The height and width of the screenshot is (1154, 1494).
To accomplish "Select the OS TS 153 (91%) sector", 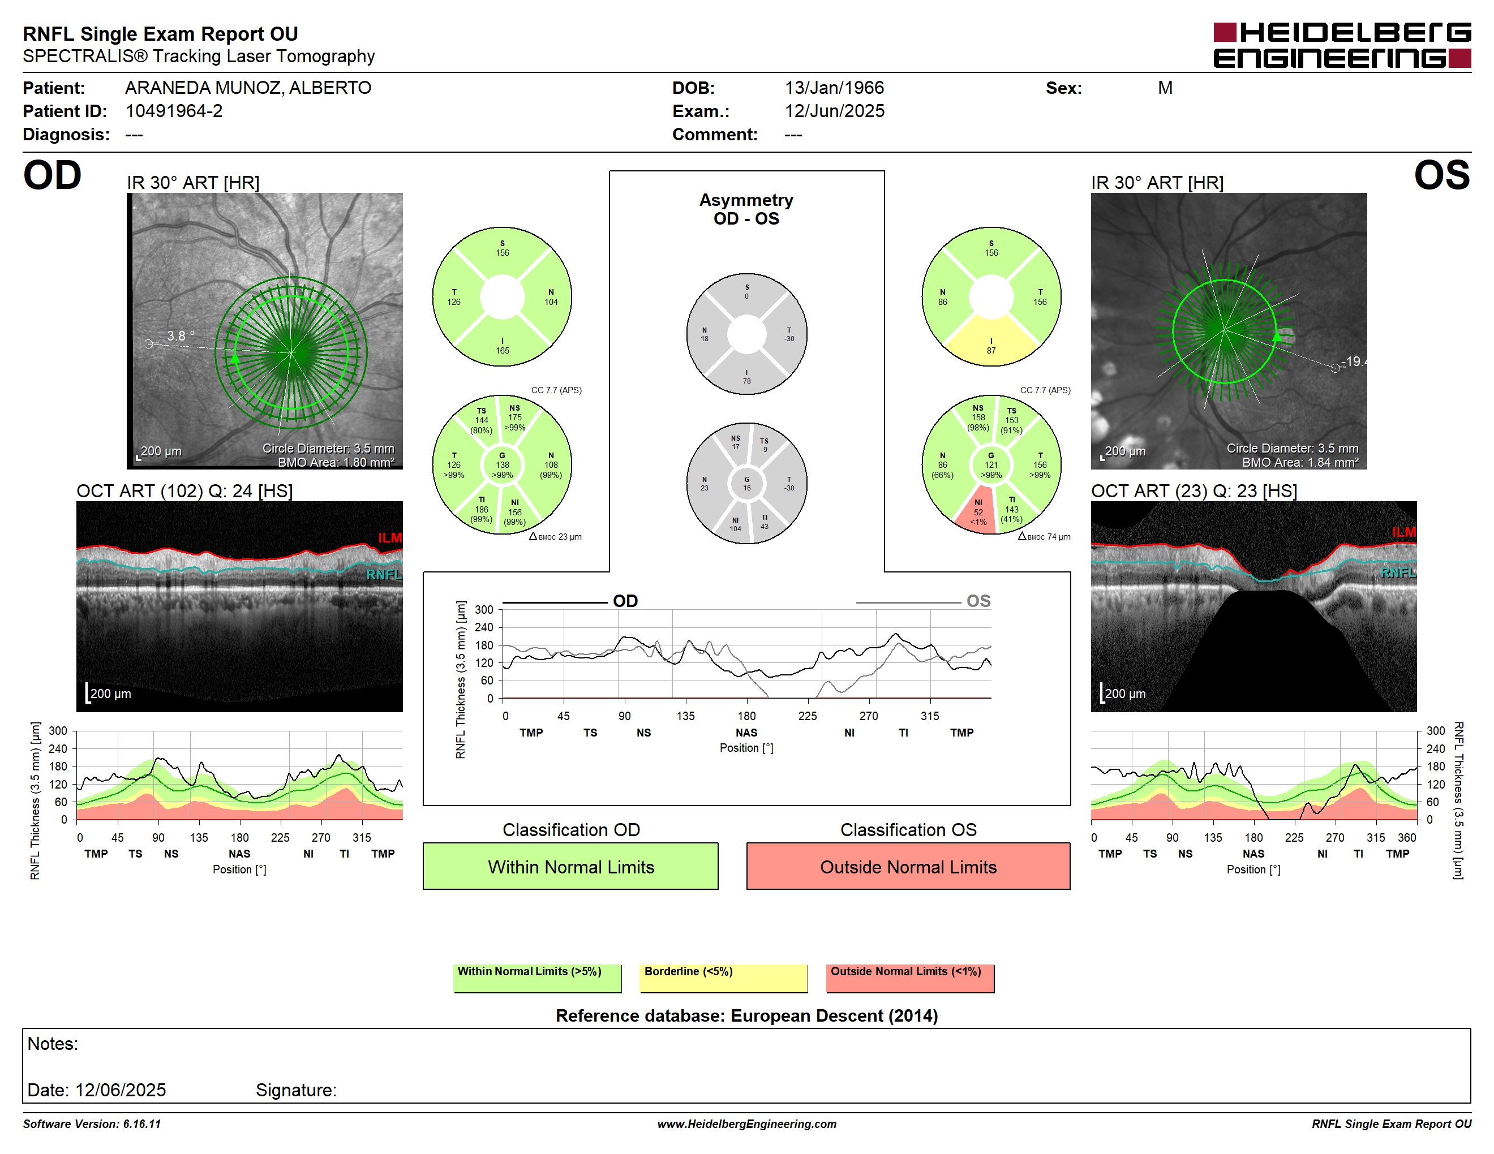I will [x=1012, y=420].
